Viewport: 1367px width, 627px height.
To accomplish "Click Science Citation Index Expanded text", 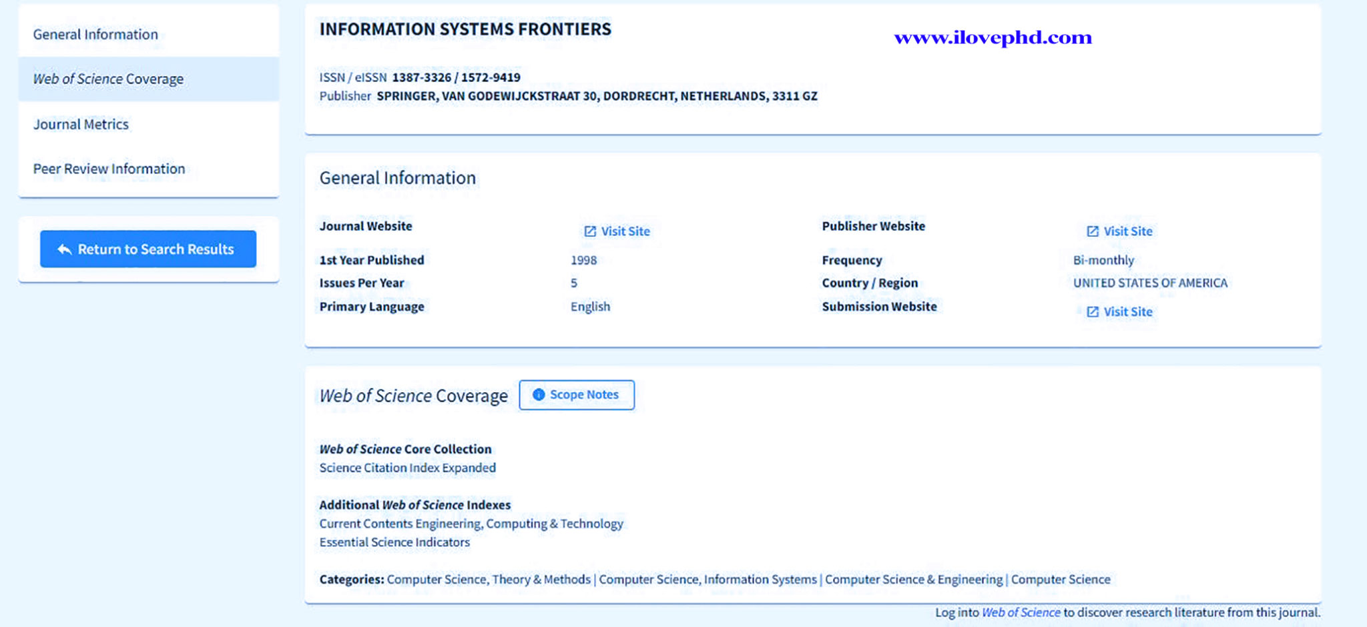I will [x=407, y=468].
